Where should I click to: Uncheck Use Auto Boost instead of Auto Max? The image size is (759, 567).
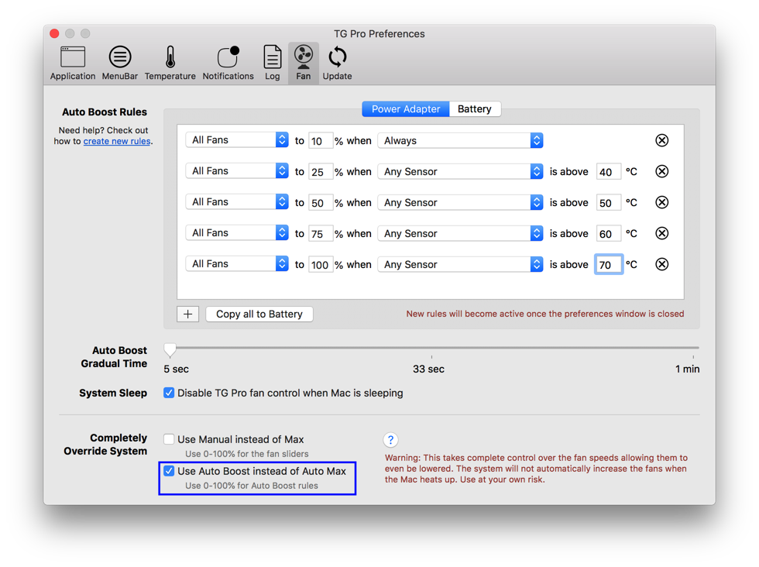(169, 471)
